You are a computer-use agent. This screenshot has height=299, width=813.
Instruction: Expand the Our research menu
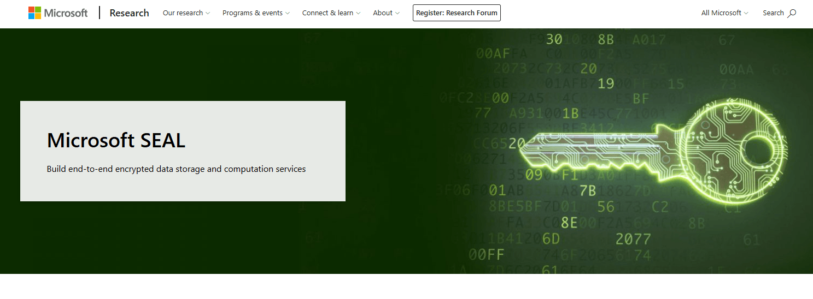pyautogui.click(x=186, y=13)
